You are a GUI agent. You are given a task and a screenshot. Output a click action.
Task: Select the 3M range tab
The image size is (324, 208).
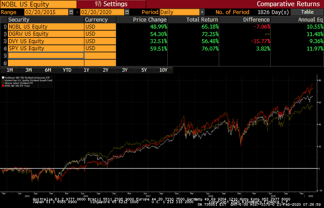29,70
